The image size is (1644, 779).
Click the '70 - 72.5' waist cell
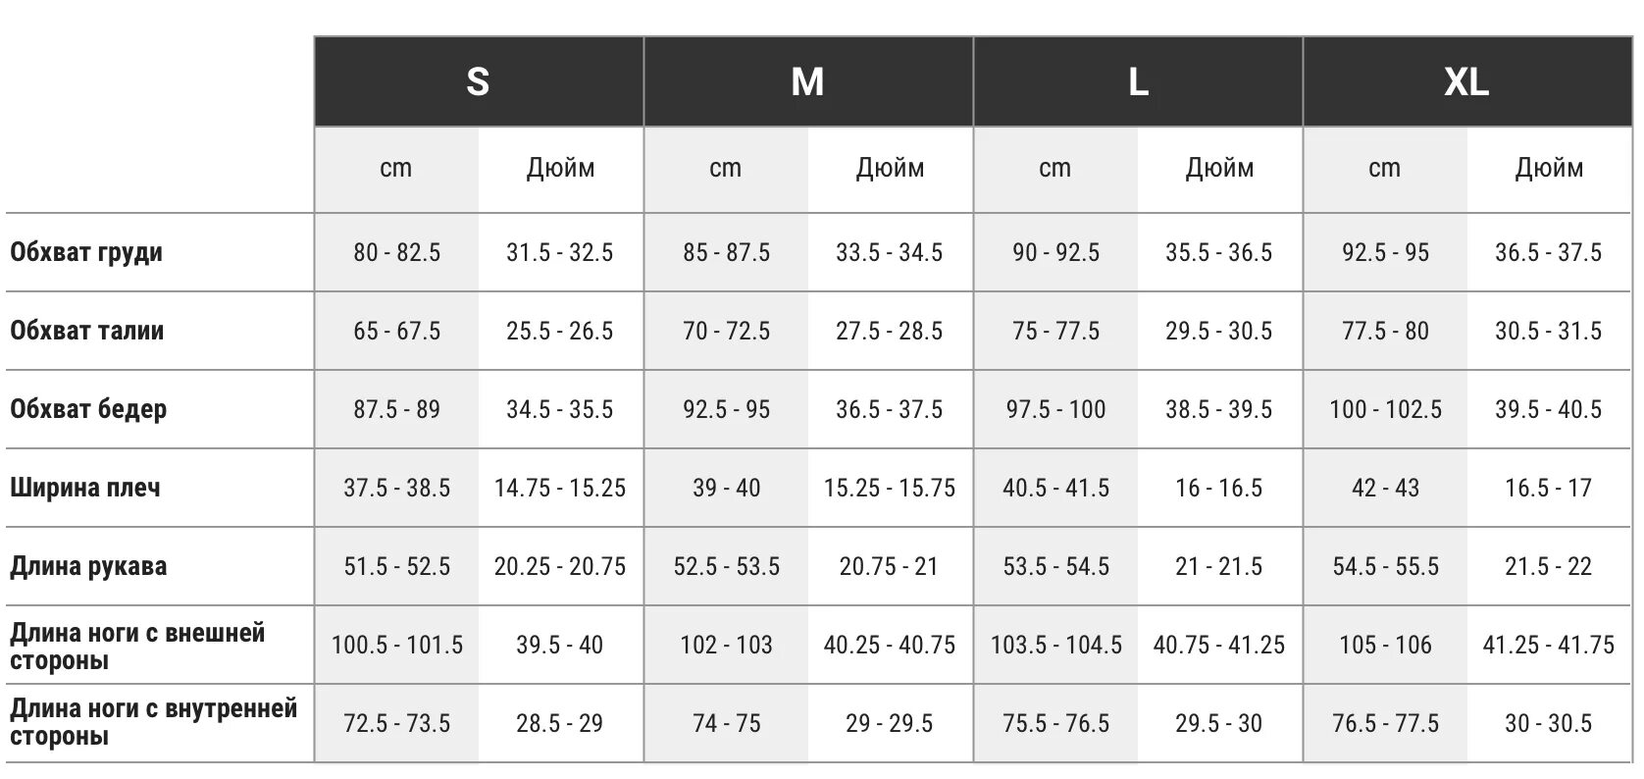[x=726, y=332]
